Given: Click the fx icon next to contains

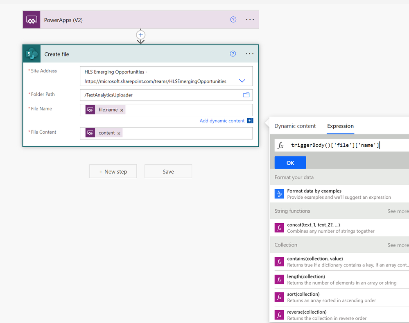Looking at the screenshot, I should click(279, 262).
